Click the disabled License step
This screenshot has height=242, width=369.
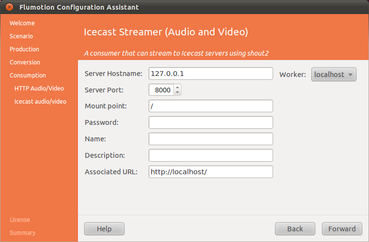[x=20, y=220]
